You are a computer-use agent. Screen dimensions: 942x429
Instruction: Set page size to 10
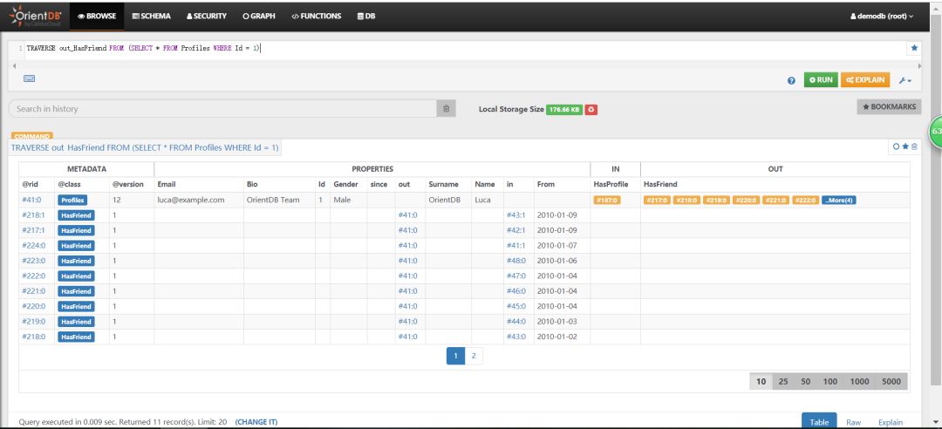coord(761,382)
